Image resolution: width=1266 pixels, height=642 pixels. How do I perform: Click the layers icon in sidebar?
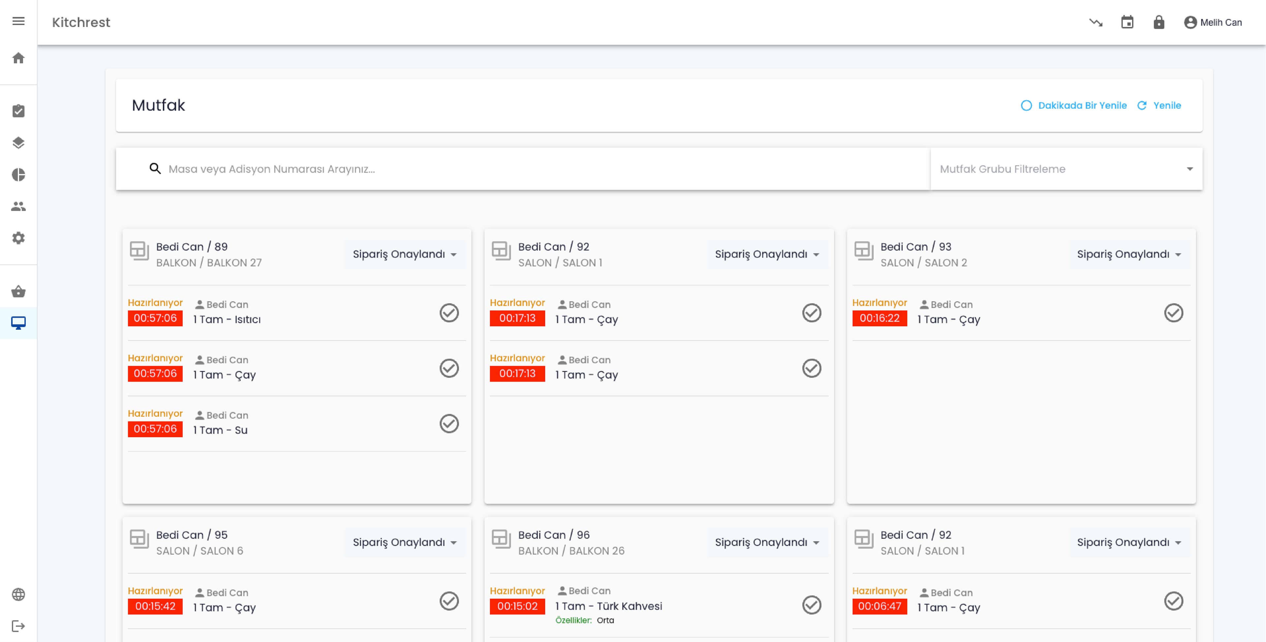click(x=18, y=143)
